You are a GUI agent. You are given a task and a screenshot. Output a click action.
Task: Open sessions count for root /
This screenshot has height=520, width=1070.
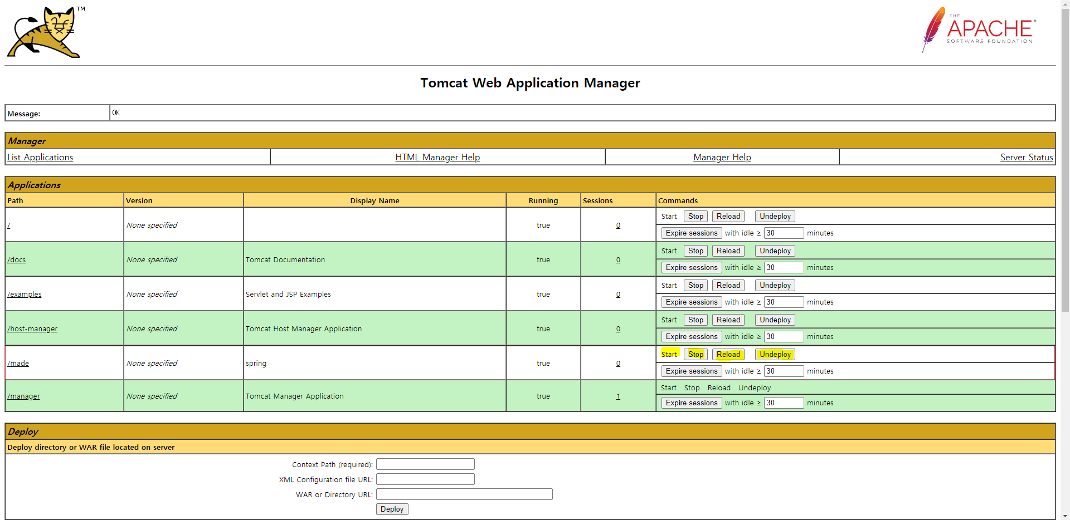618,225
